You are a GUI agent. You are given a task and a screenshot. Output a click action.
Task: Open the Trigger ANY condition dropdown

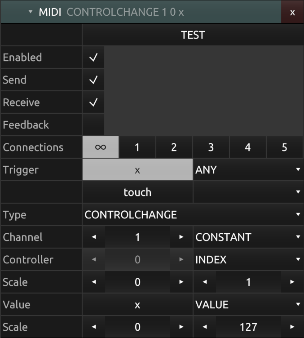[x=248, y=169]
